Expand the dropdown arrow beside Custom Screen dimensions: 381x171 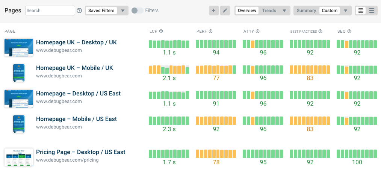[x=346, y=11]
